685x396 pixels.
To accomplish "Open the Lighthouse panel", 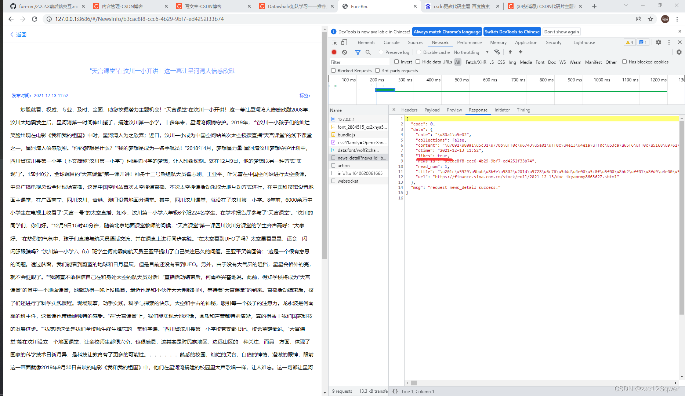I will coord(584,43).
